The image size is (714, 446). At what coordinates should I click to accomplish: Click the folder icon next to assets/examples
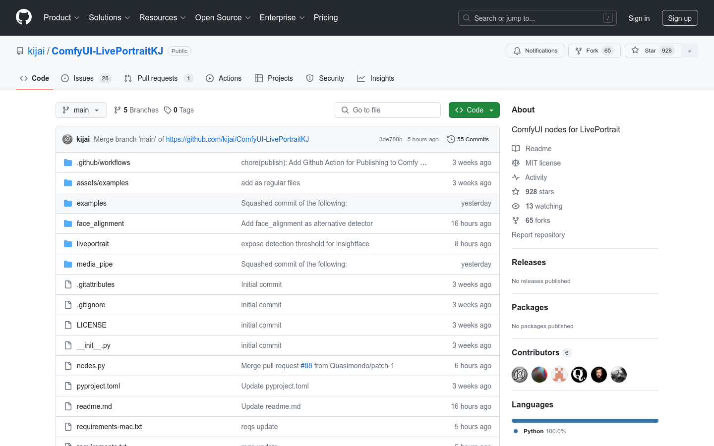(68, 183)
